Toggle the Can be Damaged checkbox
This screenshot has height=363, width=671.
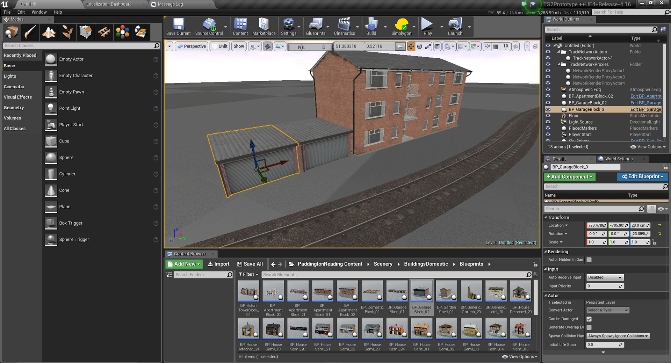click(x=589, y=319)
